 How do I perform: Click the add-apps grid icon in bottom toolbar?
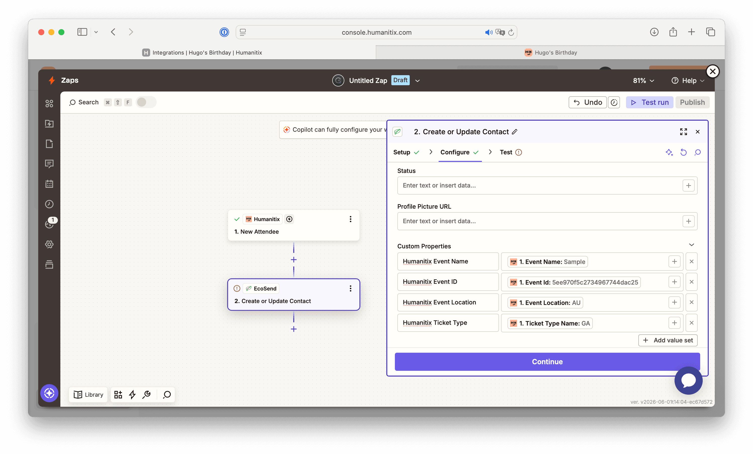(118, 394)
